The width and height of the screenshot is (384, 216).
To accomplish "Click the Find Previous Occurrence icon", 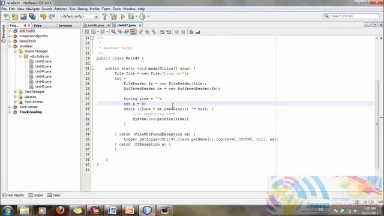I will [x=120, y=32].
